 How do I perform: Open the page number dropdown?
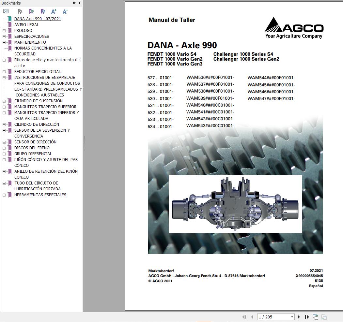click(292, 316)
